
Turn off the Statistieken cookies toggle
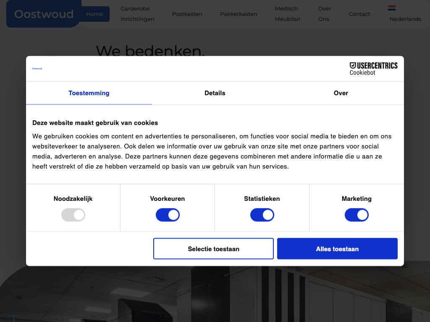click(262, 215)
